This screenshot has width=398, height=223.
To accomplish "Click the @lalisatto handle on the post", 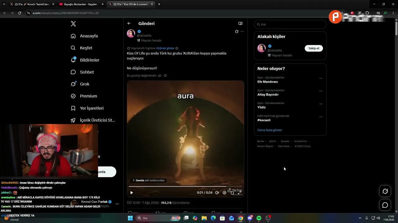I will [144, 36].
